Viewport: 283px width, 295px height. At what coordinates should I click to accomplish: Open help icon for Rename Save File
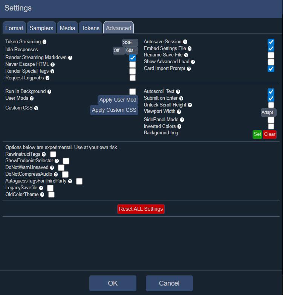(x=186, y=55)
